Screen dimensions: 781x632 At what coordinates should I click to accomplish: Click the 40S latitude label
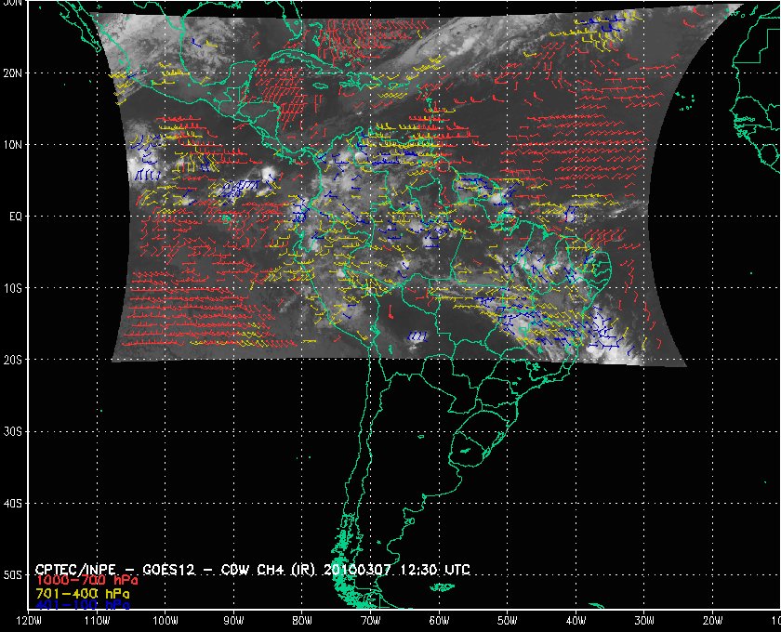pos(12,503)
